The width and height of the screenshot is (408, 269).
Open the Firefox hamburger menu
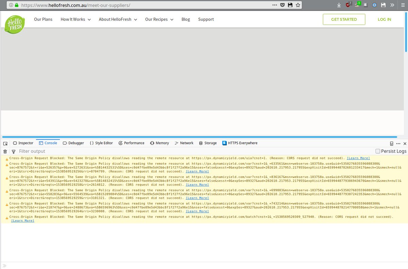click(403, 5)
